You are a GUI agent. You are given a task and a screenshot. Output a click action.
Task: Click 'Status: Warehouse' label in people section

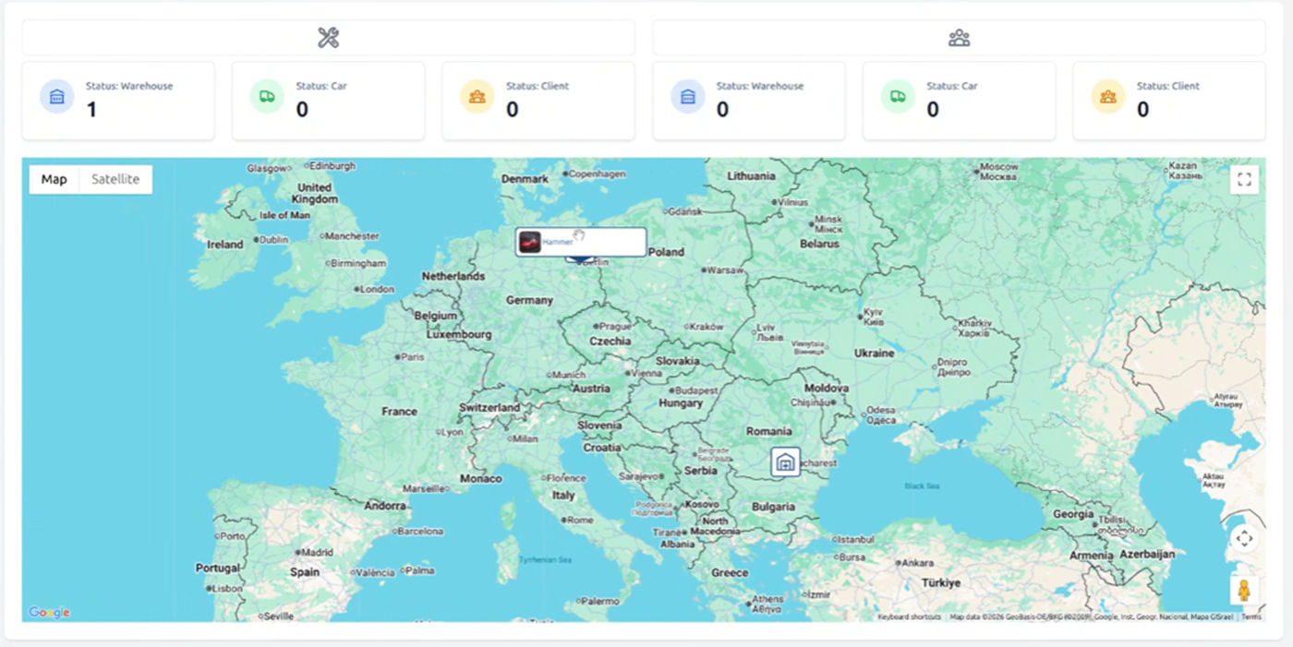pos(760,86)
